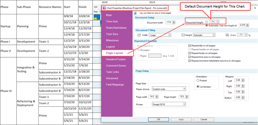Click the Apply button
Image resolution: width=258 pixels, height=125 pixels.
coord(181,120)
